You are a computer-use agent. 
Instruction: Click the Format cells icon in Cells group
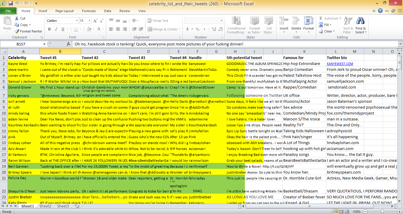point(309,21)
